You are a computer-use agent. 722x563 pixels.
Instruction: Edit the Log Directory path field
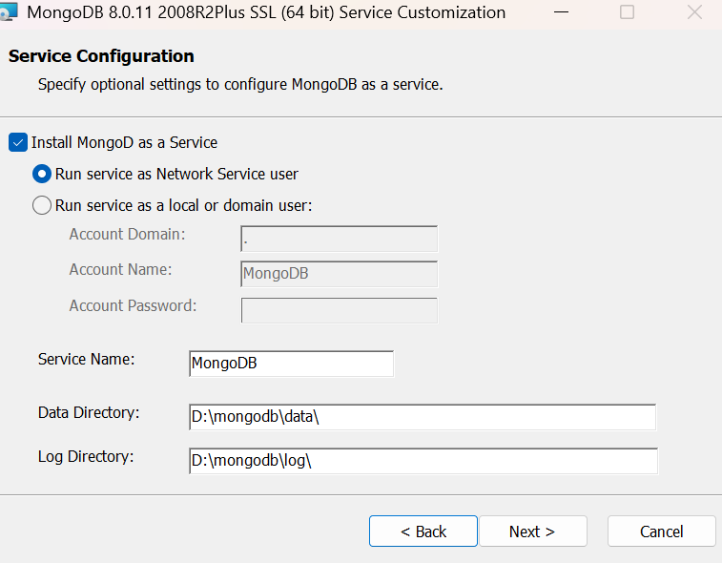pos(423,461)
